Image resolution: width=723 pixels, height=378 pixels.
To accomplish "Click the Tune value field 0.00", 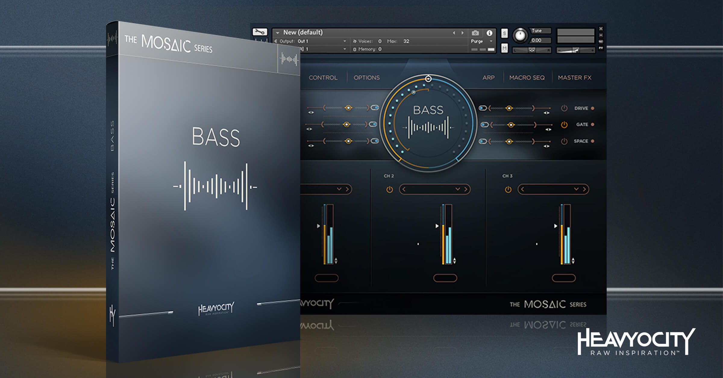I will [x=540, y=40].
